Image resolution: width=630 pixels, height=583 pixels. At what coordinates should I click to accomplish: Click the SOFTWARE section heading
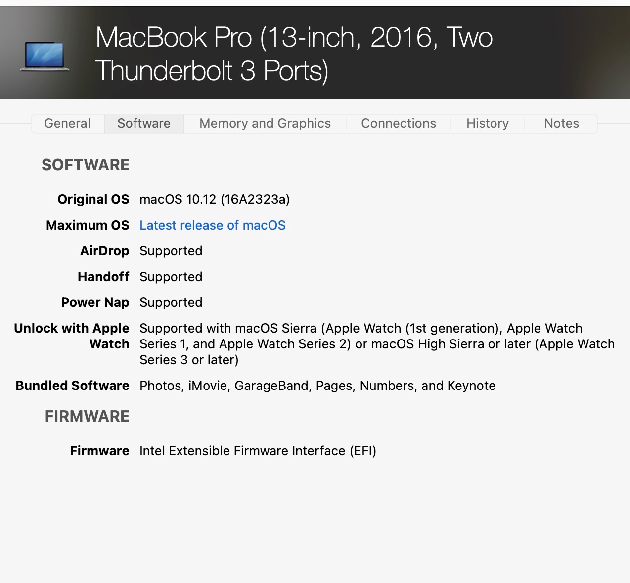(86, 165)
